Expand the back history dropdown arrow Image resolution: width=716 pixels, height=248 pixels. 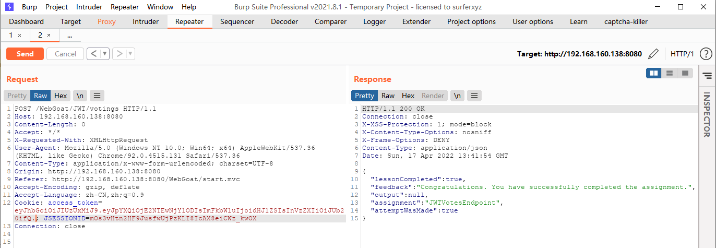(105, 53)
